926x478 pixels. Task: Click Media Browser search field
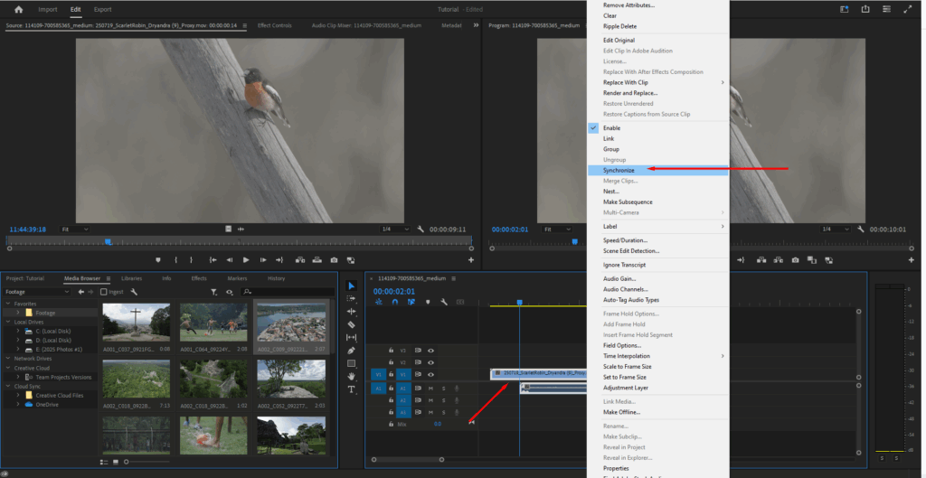[287, 292]
